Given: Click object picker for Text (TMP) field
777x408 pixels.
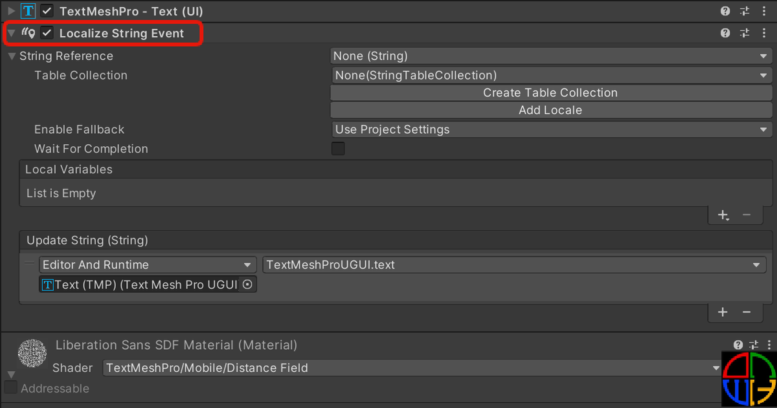Looking at the screenshot, I should tap(247, 285).
